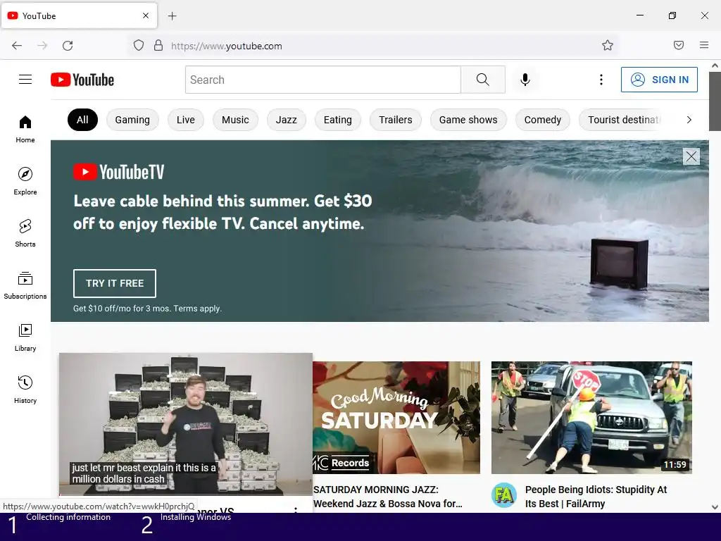Click the scrollbar up arrow
The width and height of the screenshot is (721, 541).
pyautogui.click(x=715, y=66)
